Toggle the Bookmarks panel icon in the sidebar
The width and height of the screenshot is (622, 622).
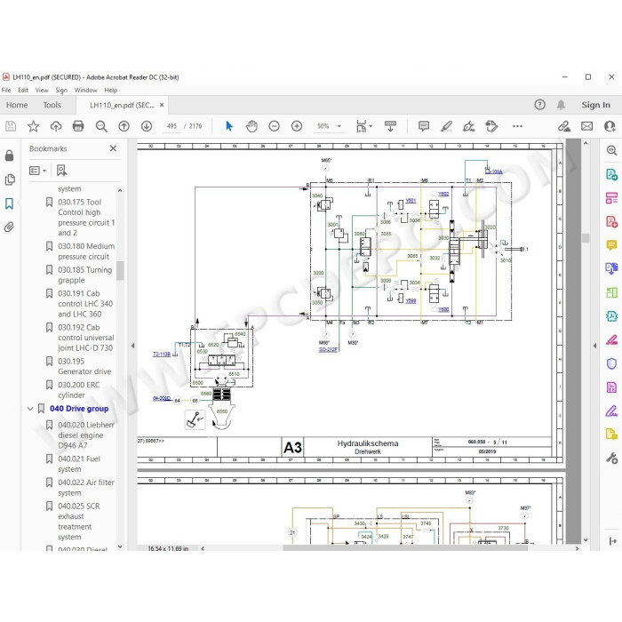pos(9,203)
